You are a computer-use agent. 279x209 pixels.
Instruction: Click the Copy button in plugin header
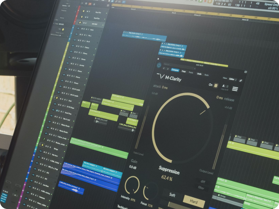tap(184, 71)
